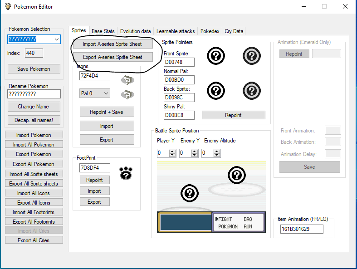Viewport: 357px width, 269px height.
Task: Click the back sprite question-mark image
Action: tap(215, 90)
